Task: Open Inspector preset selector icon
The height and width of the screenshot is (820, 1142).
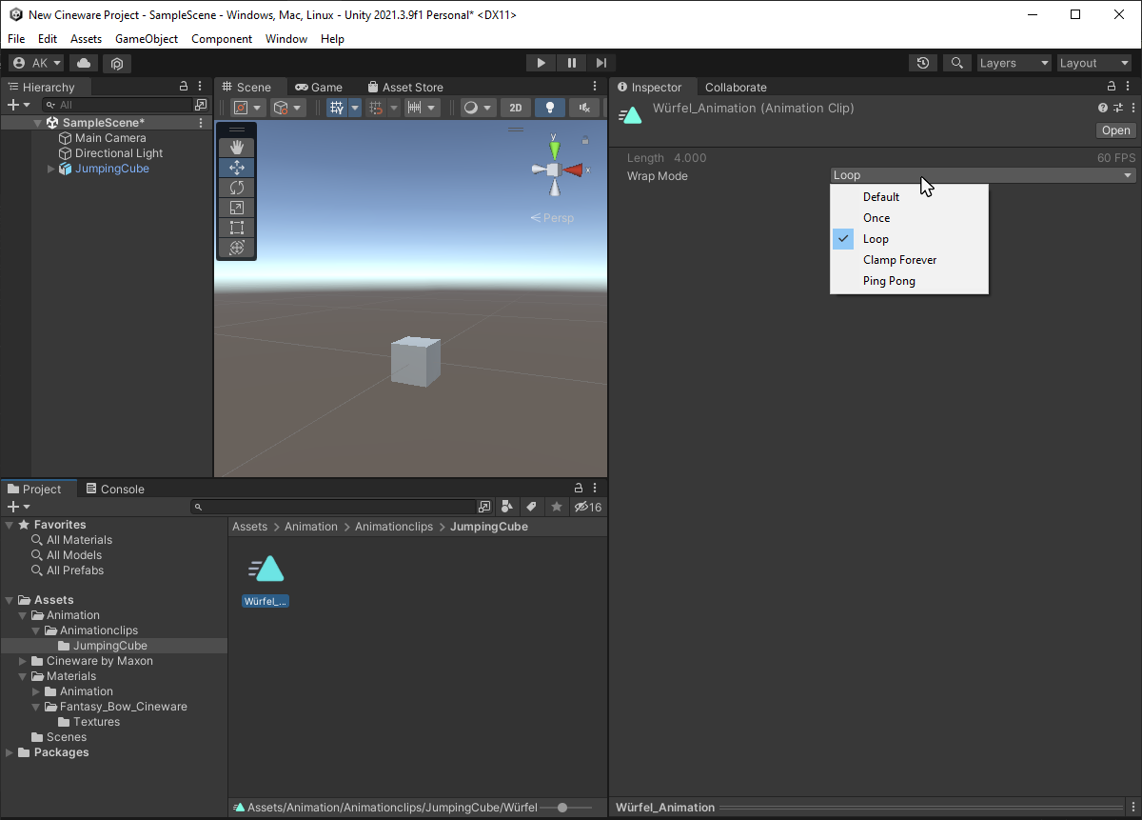Action: 1118,108
